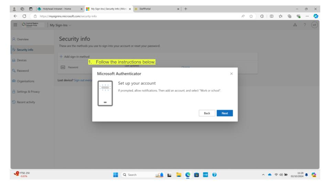Viewport: 330px width, 185px height.
Task: Show hidden system tray icons
Action: [263, 175]
